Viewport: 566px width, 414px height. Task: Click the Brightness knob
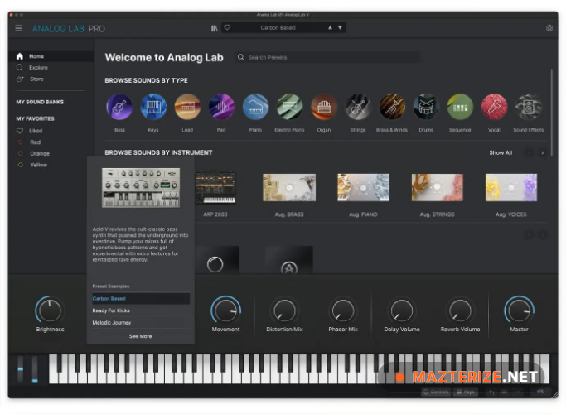[51, 310]
